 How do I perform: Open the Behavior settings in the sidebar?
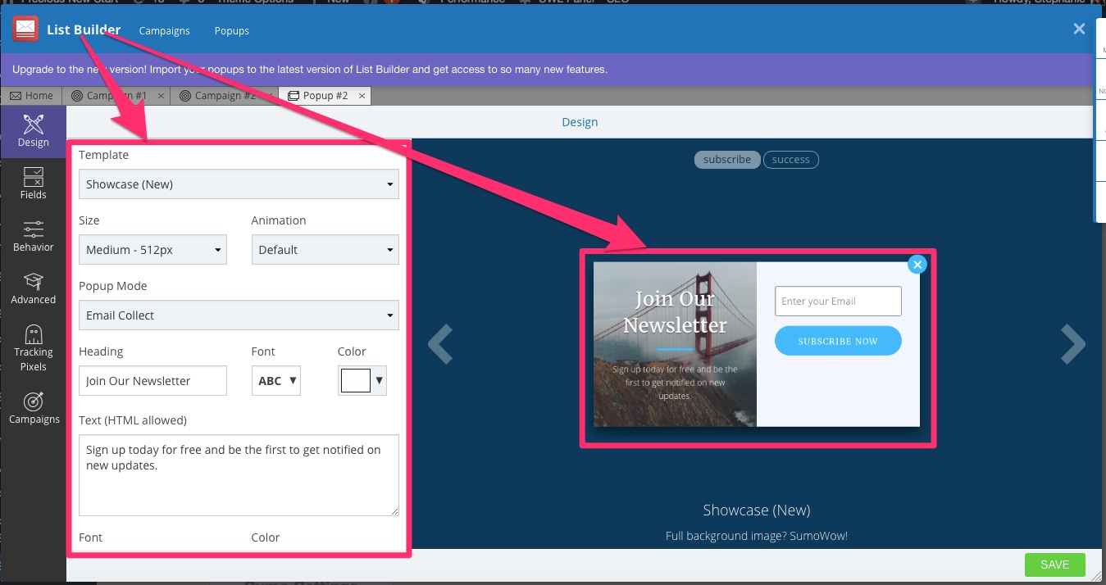pyautogui.click(x=33, y=236)
